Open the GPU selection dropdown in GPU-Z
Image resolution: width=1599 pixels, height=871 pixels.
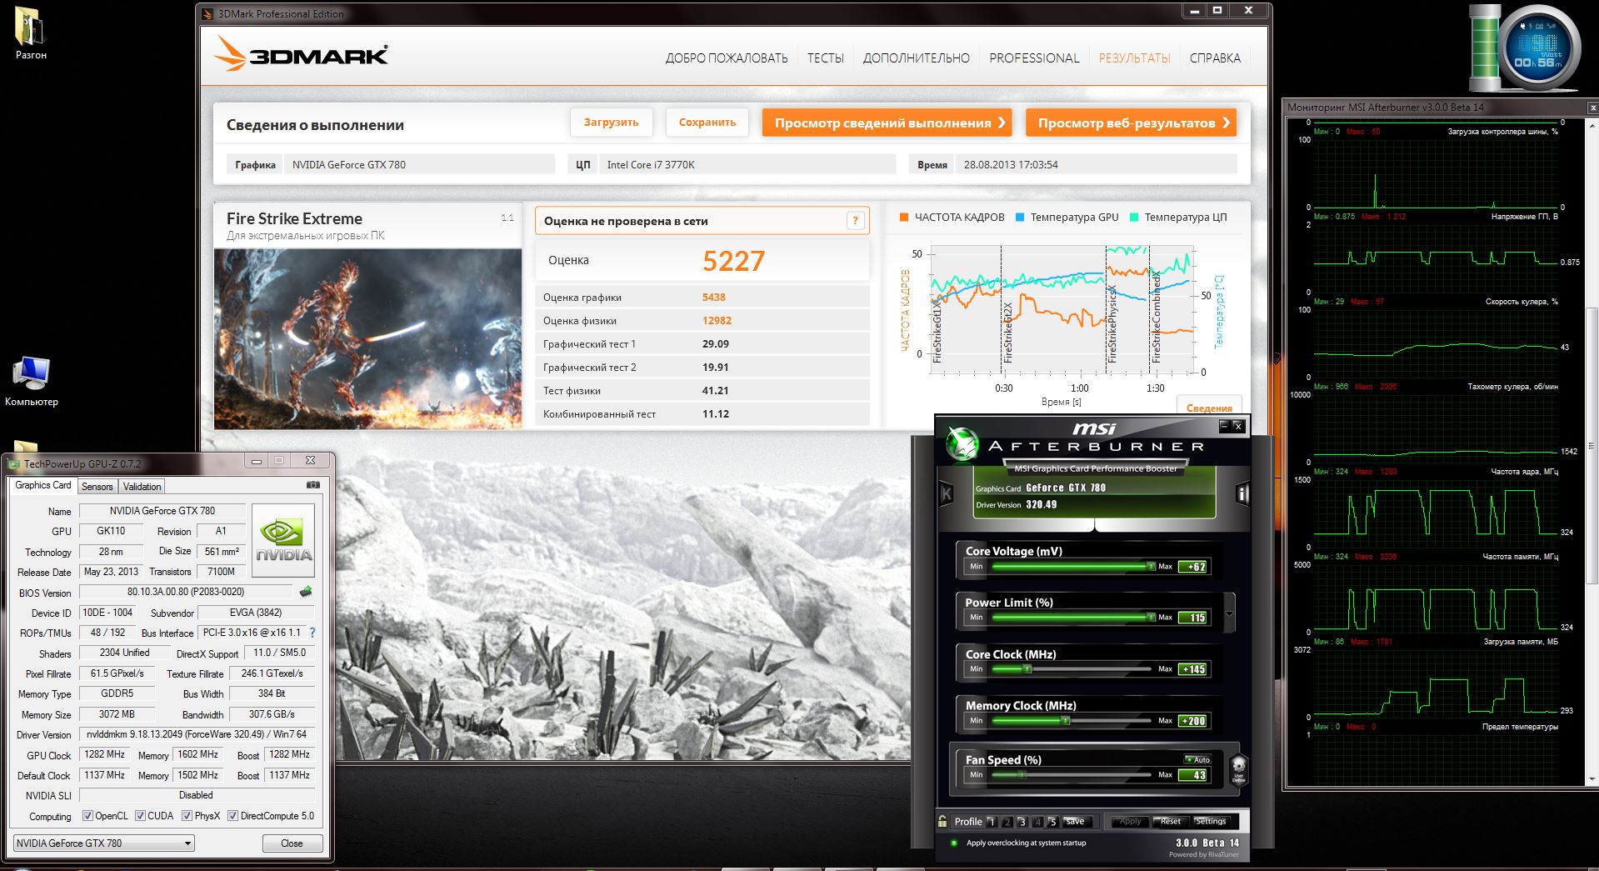(104, 843)
